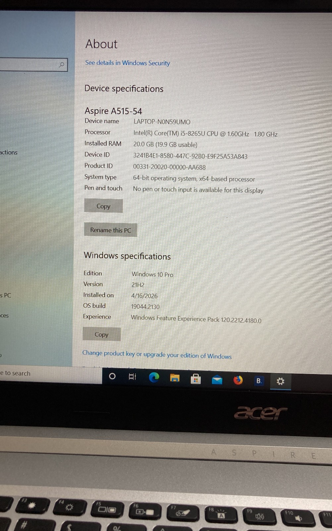332x531 pixels.
Task: Copy the device specifications
Action: [x=103, y=206]
